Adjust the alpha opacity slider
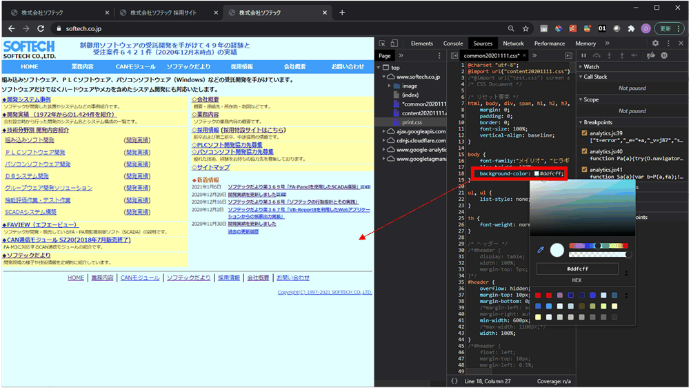The image size is (691, 388). click(599, 254)
